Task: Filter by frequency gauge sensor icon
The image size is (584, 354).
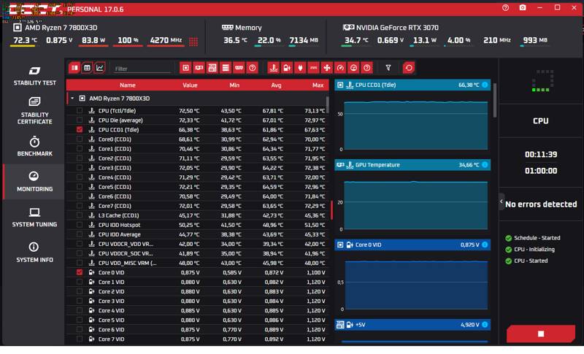Action: (340, 68)
